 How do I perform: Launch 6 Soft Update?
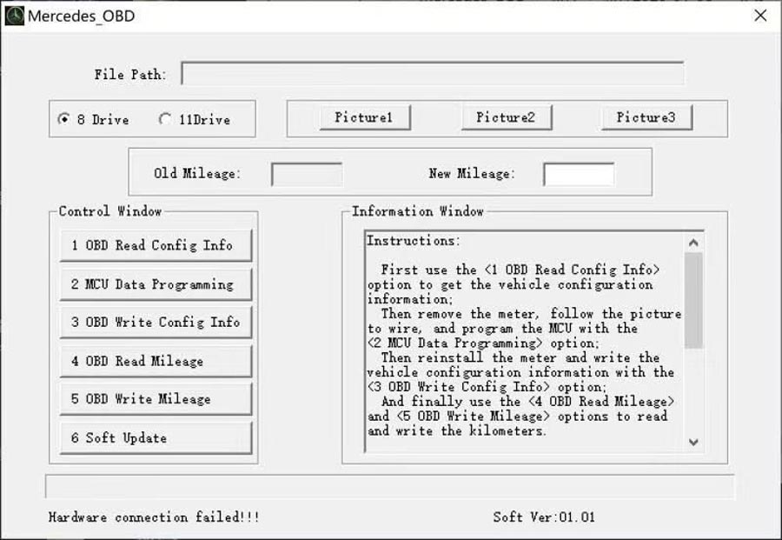(156, 437)
